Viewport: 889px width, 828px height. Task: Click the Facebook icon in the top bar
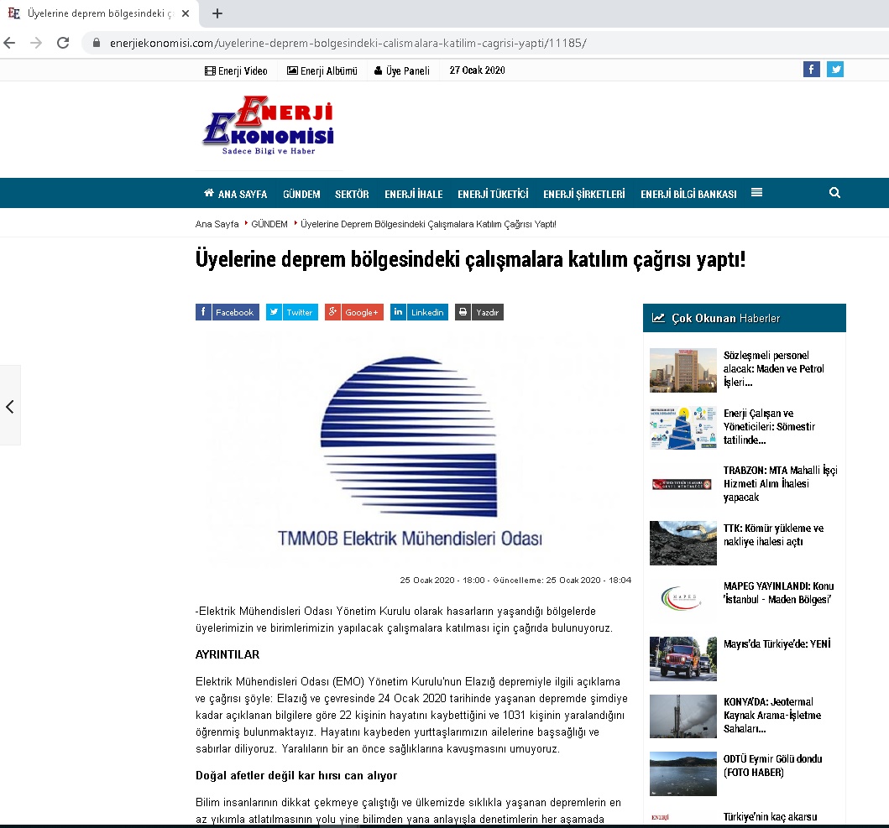[811, 69]
